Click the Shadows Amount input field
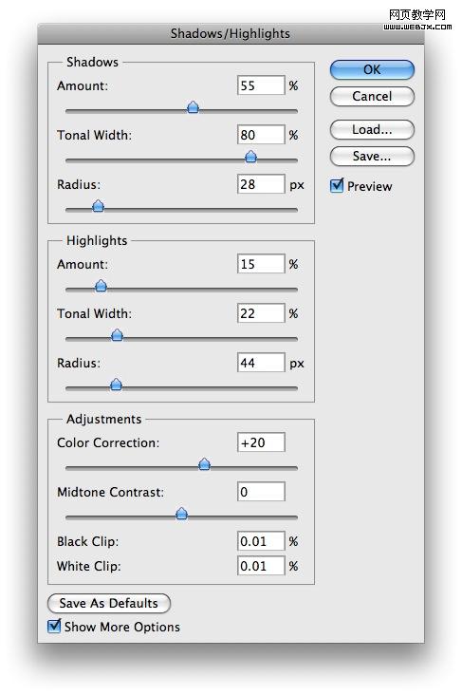 pyautogui.click(x=261, y=85)
